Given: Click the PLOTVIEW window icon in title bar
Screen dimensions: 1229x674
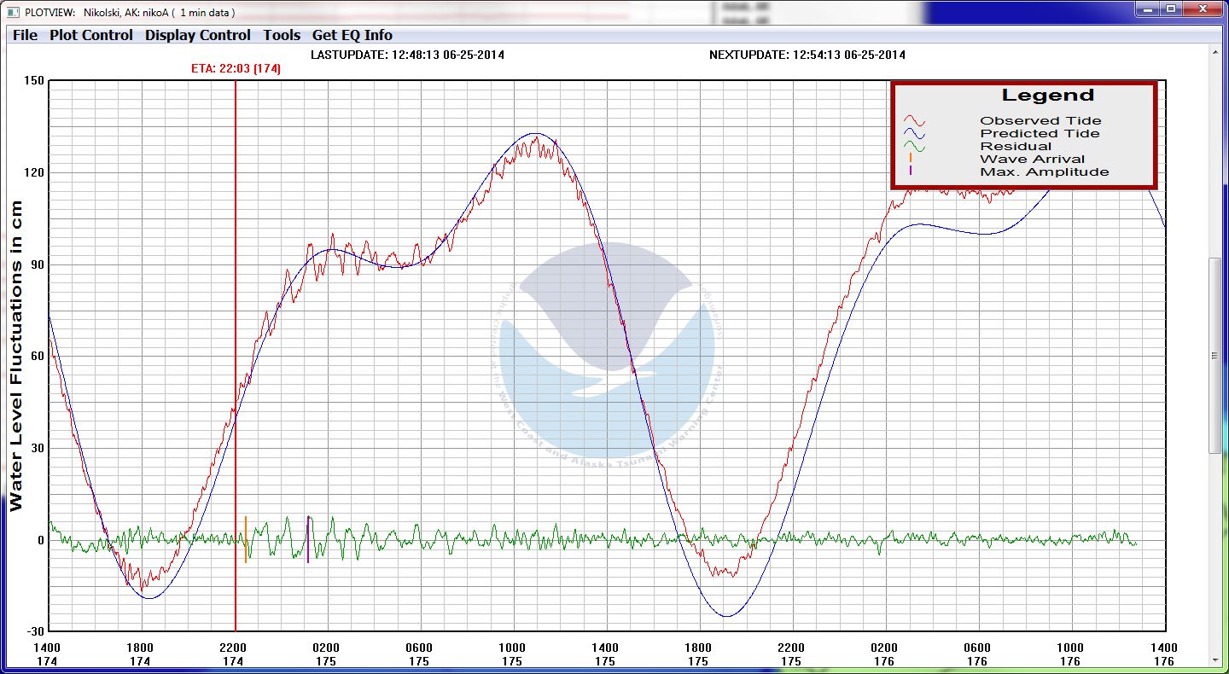Looking at the screenshot, I should 12,13.
